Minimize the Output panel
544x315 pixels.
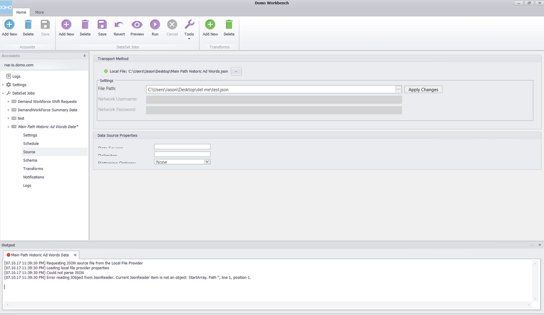pyautogui.click(x=532, y=245)
